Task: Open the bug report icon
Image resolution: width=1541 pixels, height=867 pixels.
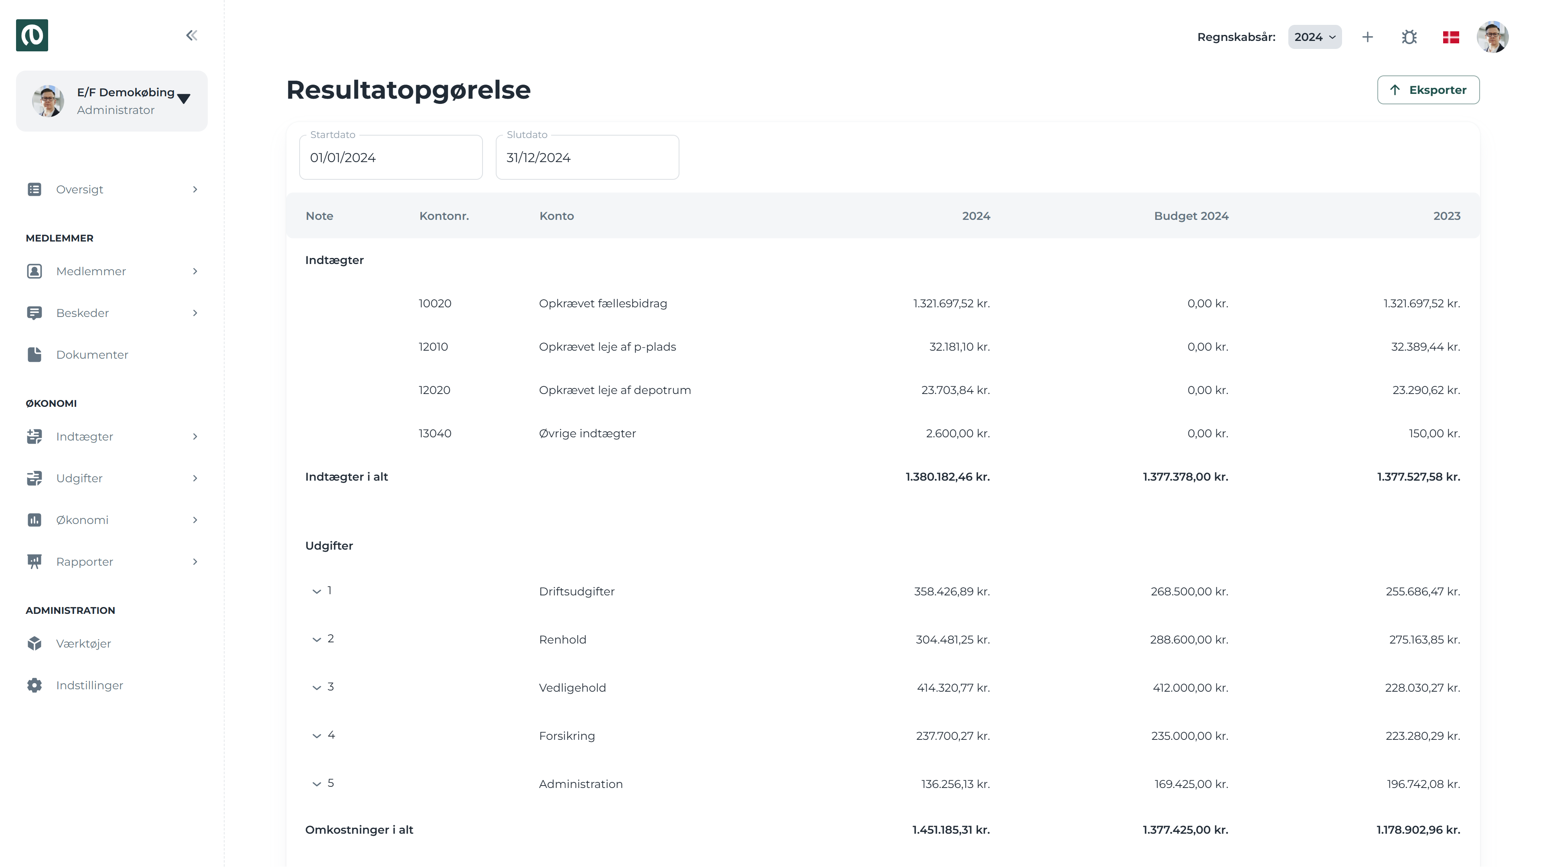Action: pos(1409,37)
